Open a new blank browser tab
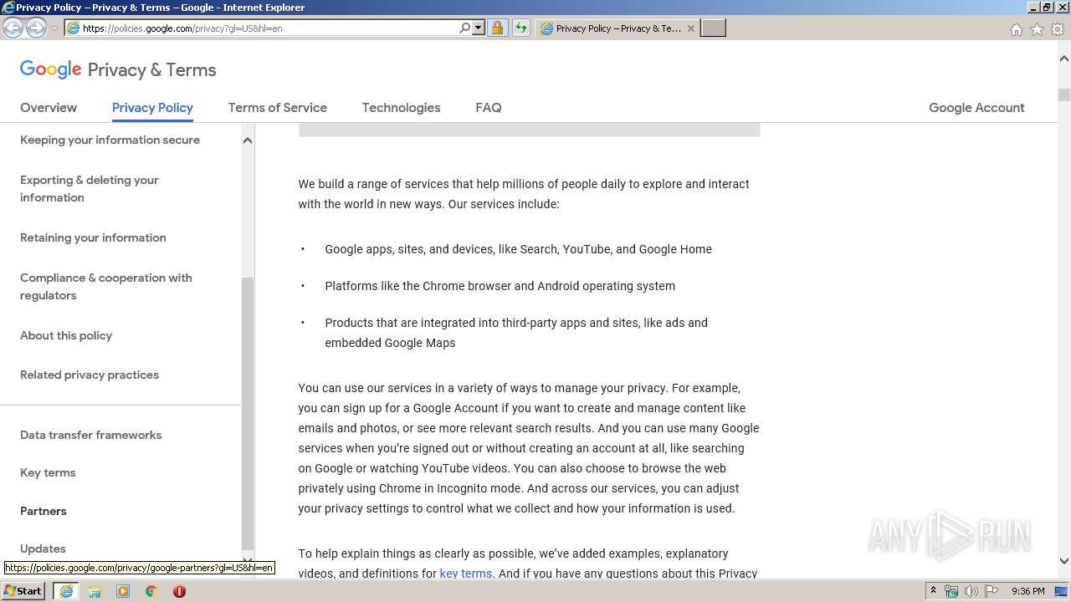The height and width of the screenshot is (602, 1071). pyautogui.click(x=713, y=28)
